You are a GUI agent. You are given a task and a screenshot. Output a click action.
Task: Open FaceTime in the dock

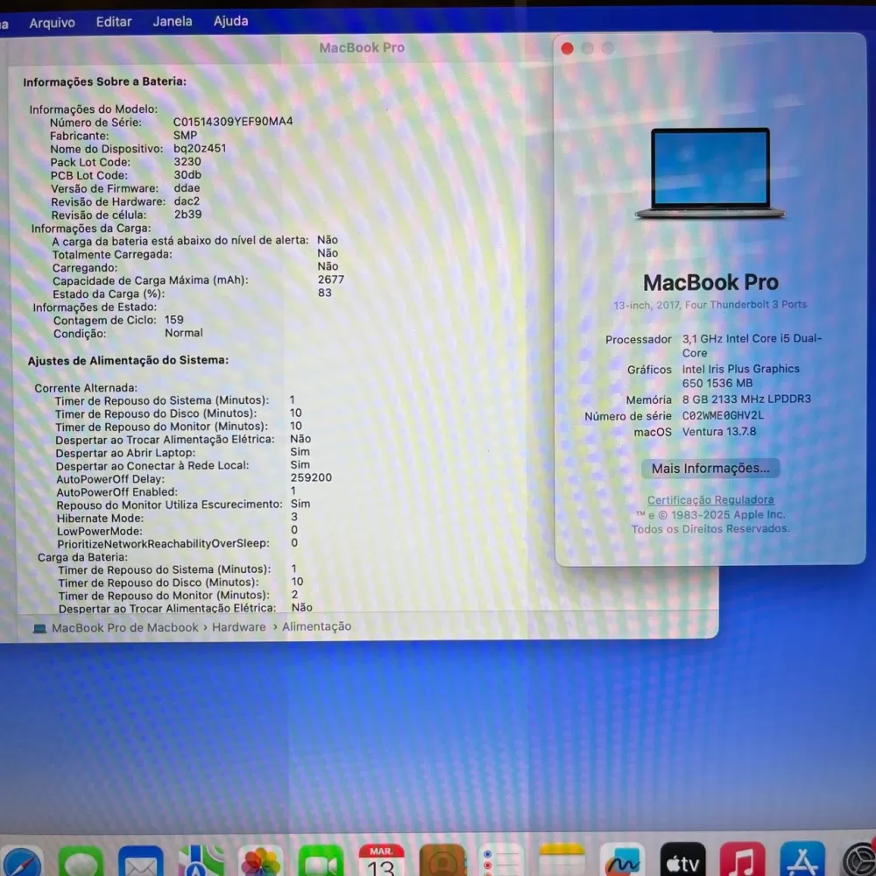(x=321, y=862)
